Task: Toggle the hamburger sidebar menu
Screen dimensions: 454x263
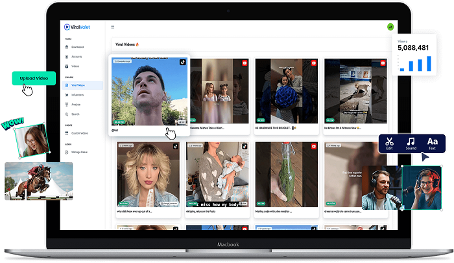Action: point(113,27)
